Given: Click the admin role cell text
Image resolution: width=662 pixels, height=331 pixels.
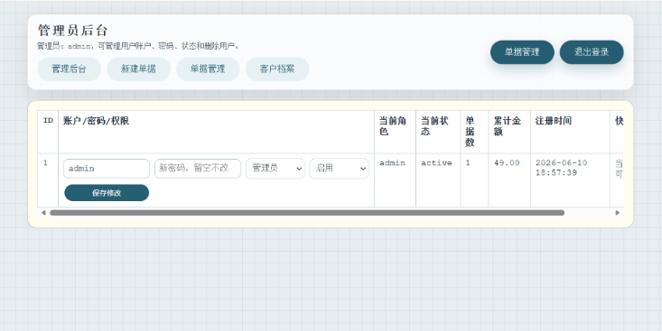Looking at the screenshot, I should 392,162.
